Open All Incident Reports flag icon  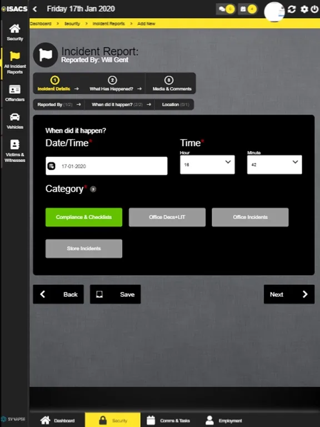click(14, 56)
